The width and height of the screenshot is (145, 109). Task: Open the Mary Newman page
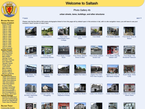[7, 51]
